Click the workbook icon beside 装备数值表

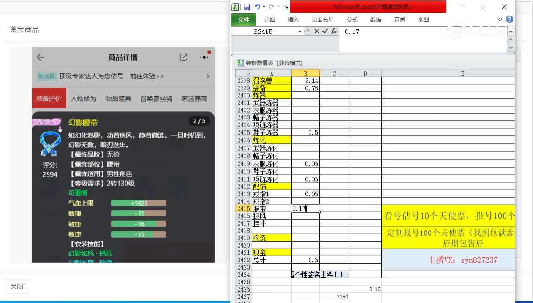[x=240, y=63]
